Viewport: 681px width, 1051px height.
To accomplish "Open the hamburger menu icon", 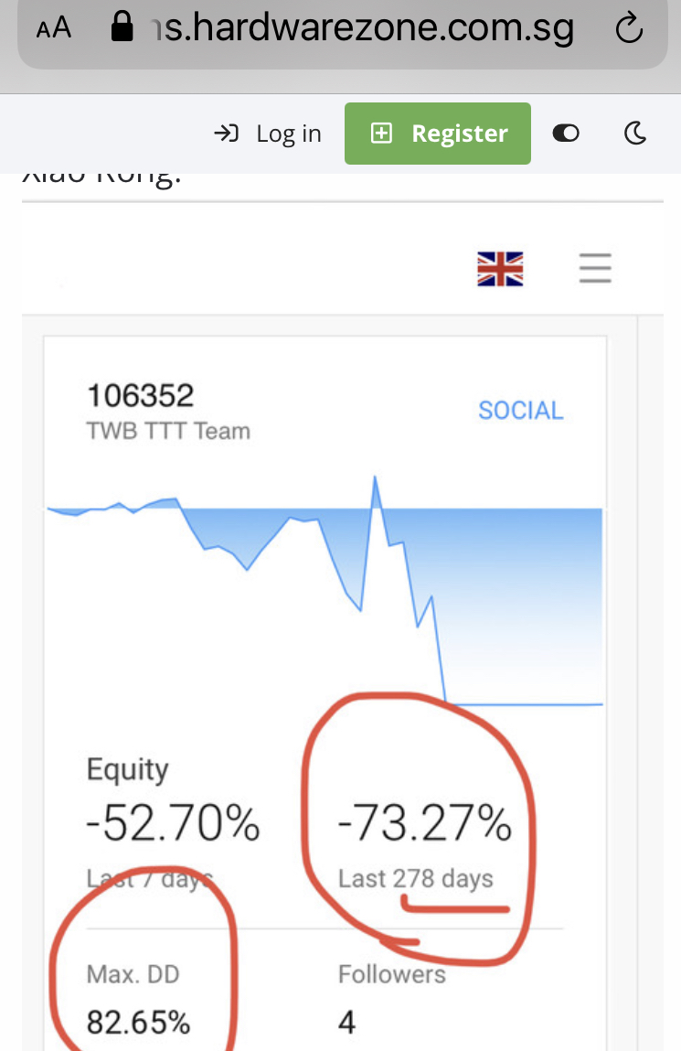I will coord(595,268).
